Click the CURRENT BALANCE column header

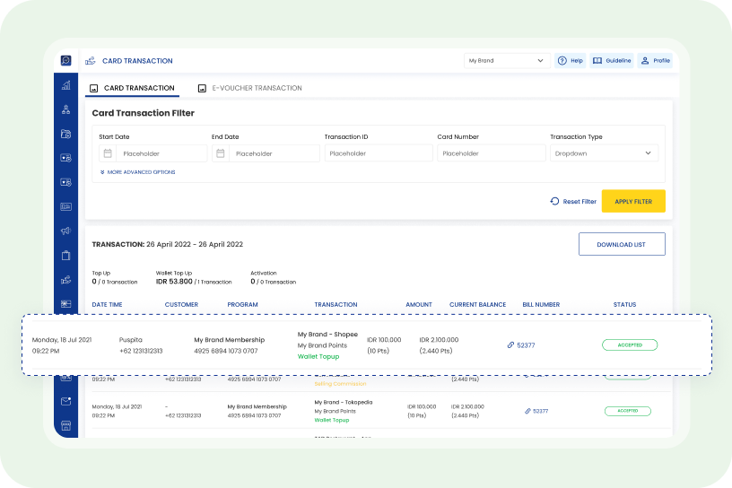point(477,304)
